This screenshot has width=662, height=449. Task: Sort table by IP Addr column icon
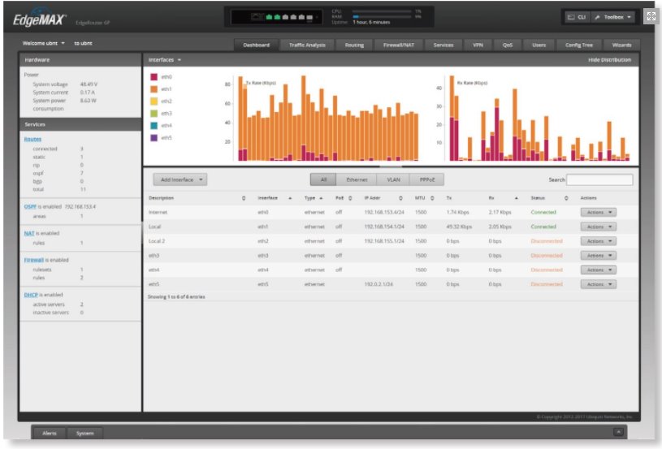tap(400, 198)
